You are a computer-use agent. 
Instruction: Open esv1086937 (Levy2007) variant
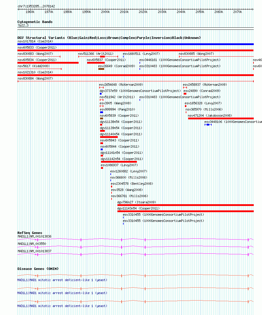coord(119,165)
